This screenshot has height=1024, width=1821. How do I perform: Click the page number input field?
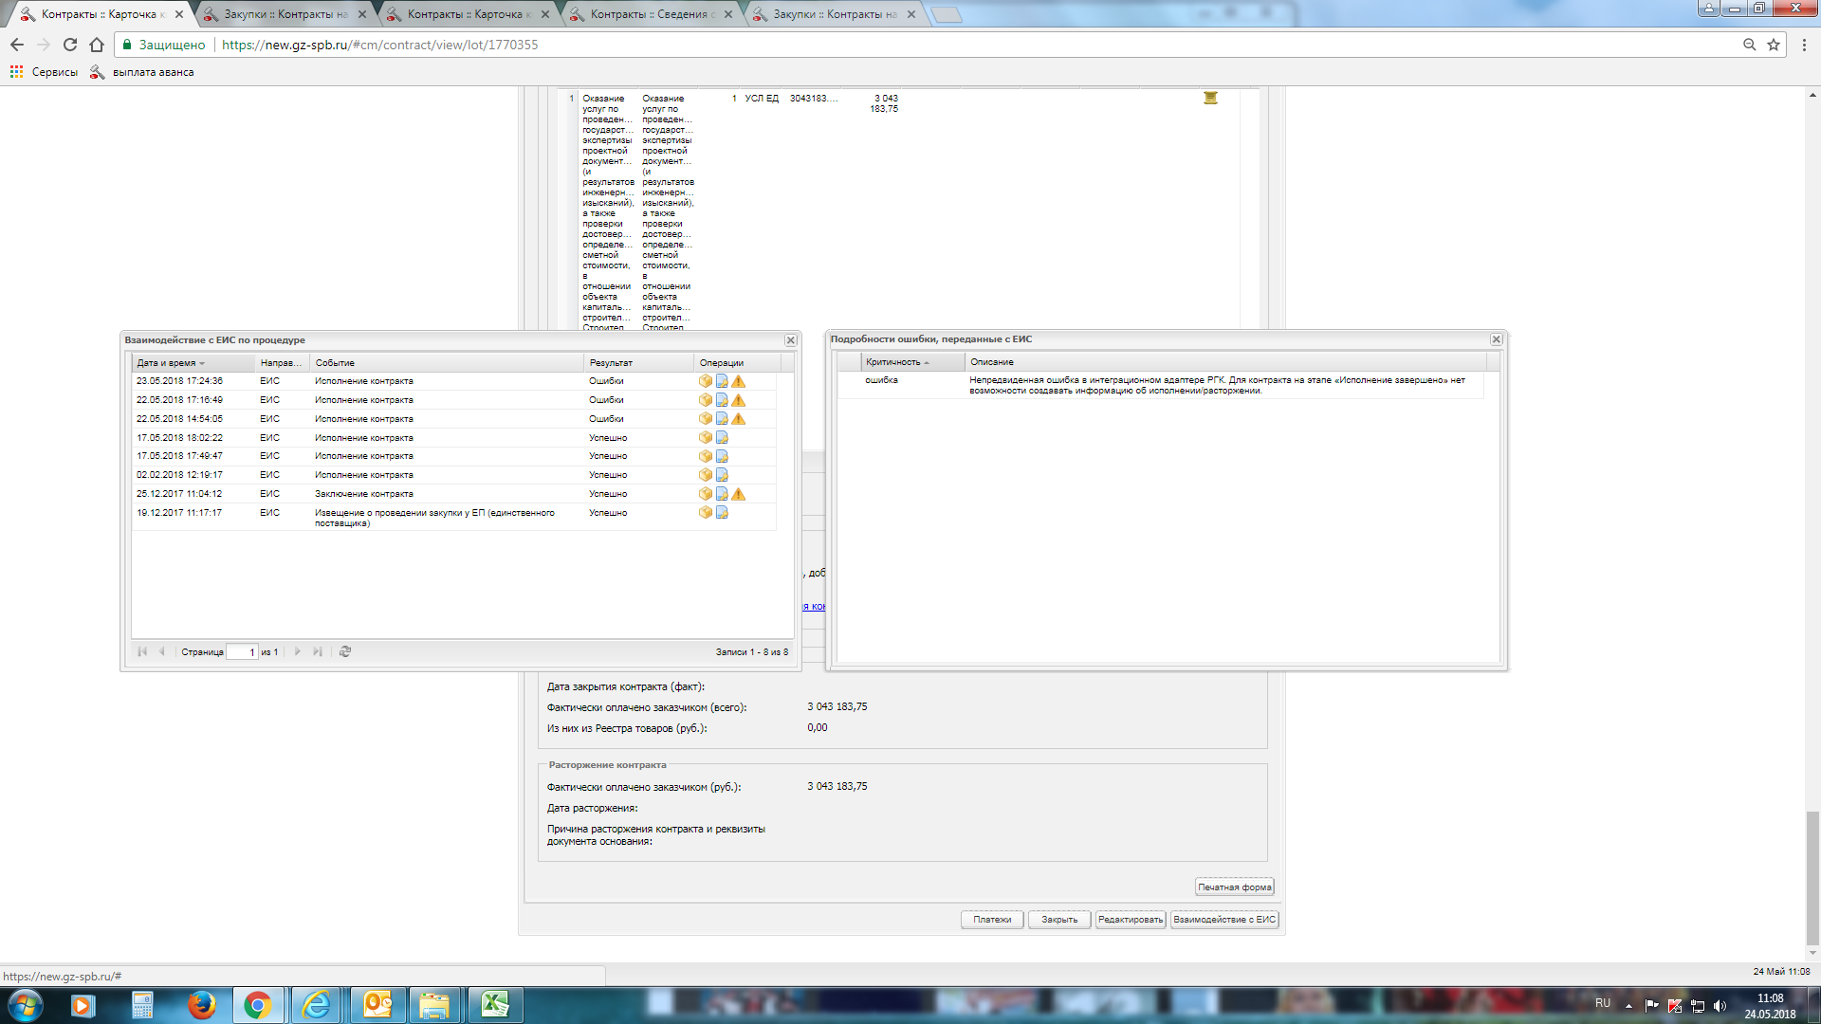(x=242, y=652)
